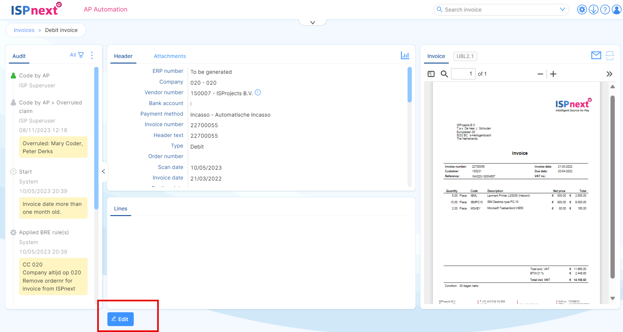Click the print/scan icon beside envelope

[x=610, y=55]
